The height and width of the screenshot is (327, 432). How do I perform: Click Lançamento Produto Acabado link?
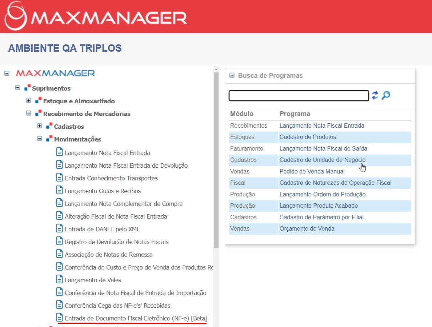coord(319,206)
